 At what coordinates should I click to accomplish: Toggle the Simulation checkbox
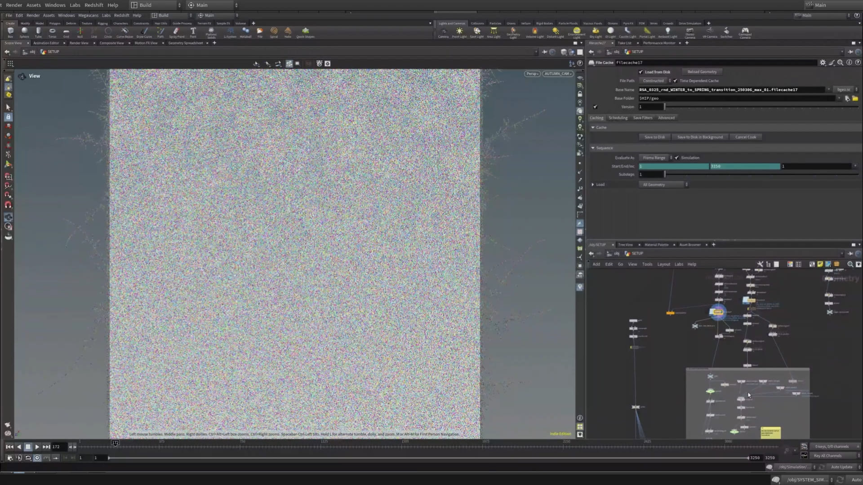point(677,158)
